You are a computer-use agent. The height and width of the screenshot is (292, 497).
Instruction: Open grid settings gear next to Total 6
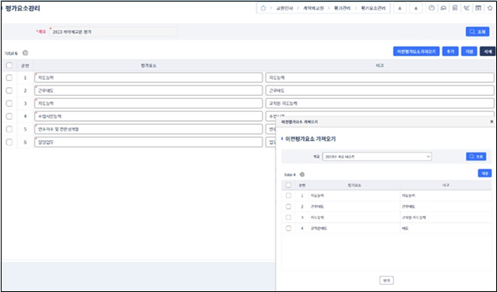pos(25,53)
